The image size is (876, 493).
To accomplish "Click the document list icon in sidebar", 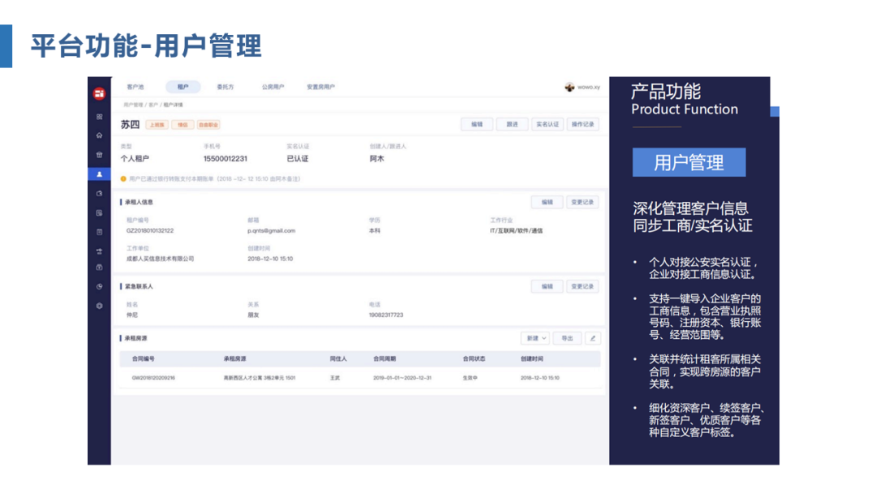I will [100, 212].
